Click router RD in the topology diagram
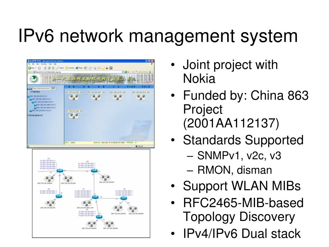 [124, 198]
